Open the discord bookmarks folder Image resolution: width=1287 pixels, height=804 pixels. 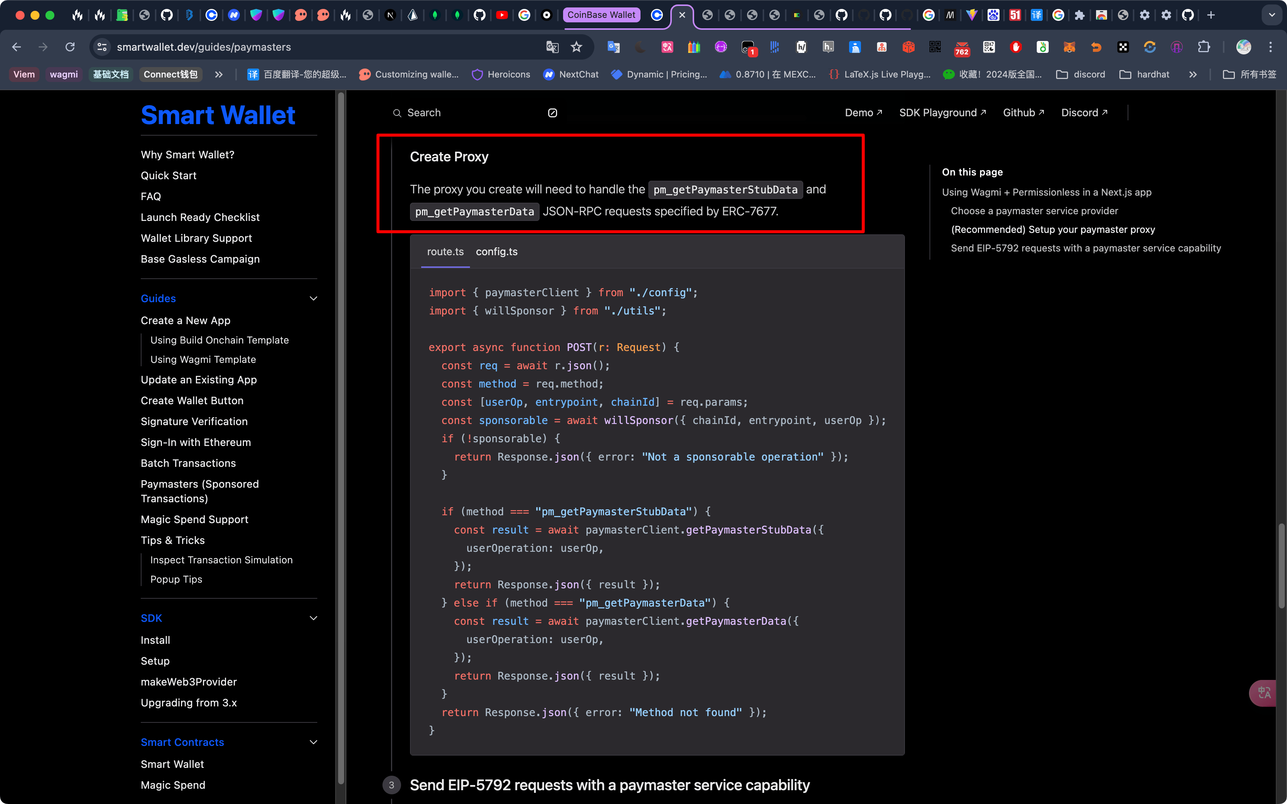click(x=1080, y=75)
